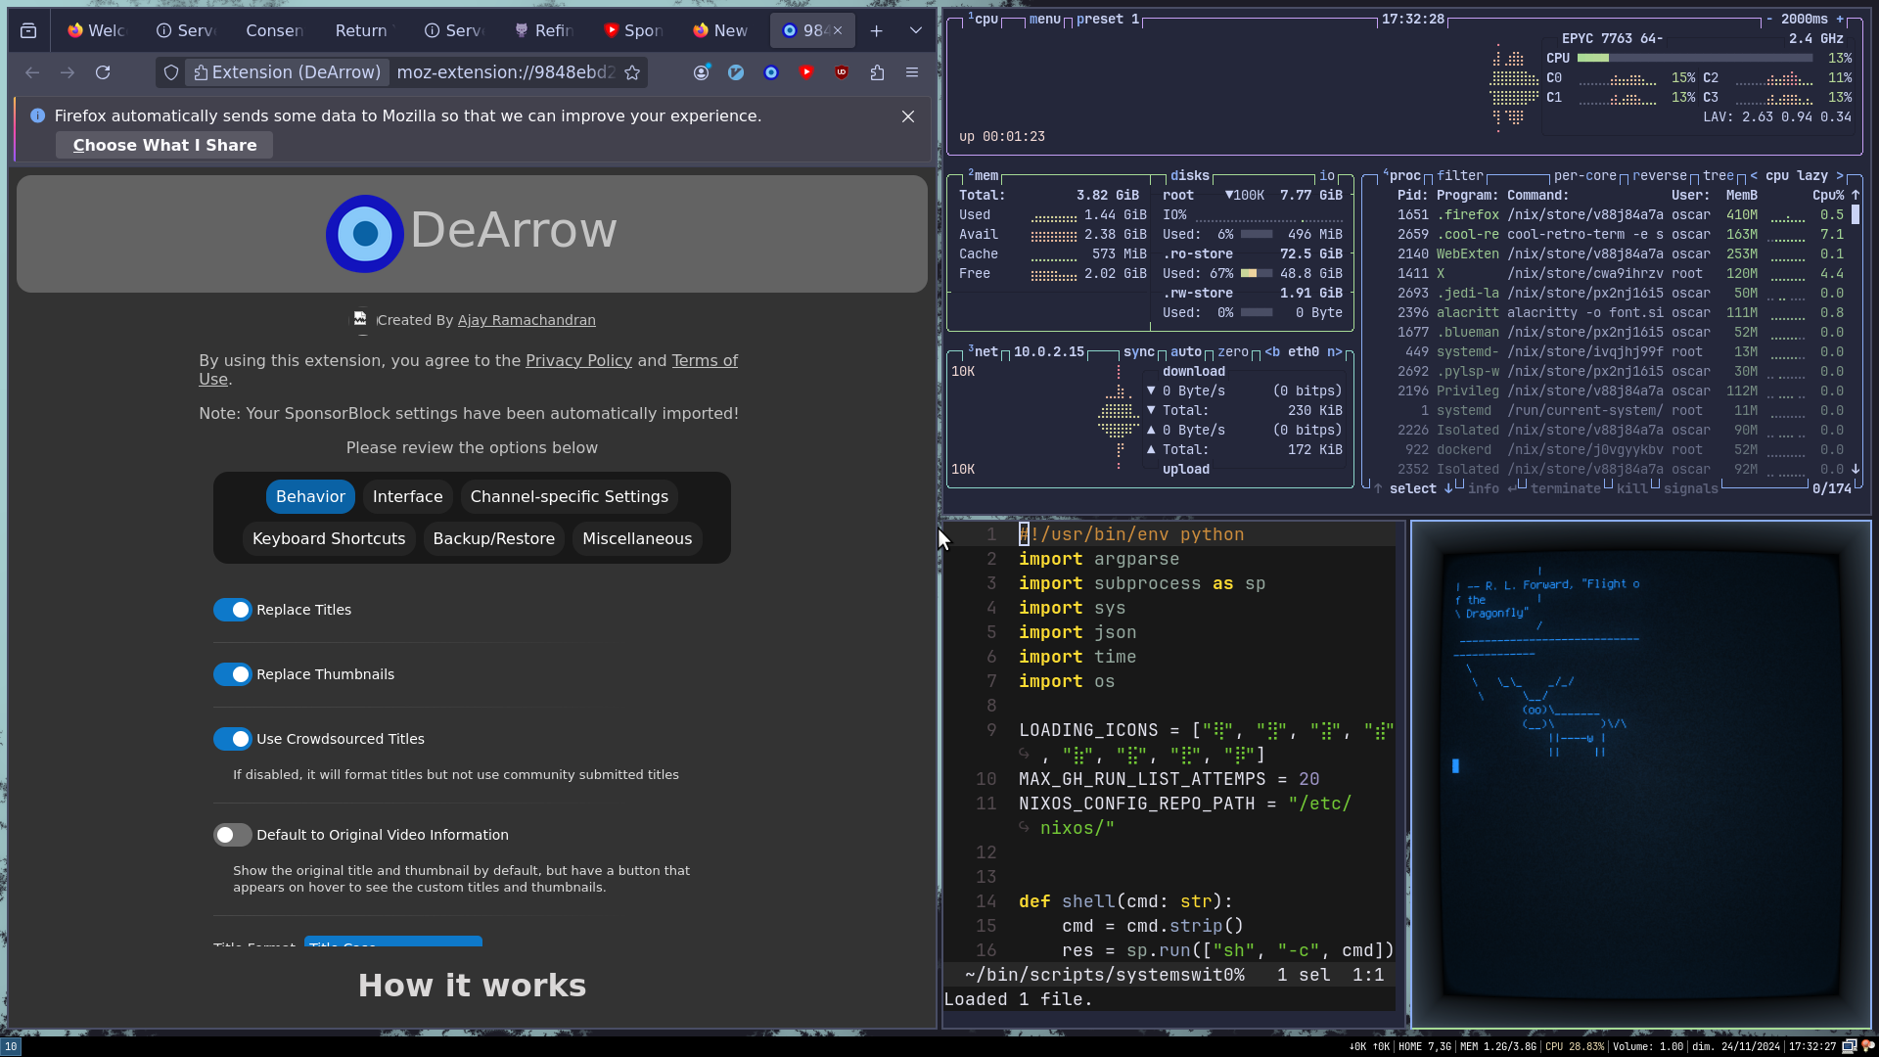Viewport: 1879px width, 1057px height.
Task: Increase btop update interval with plus
Action: [x=1840, y=19]
